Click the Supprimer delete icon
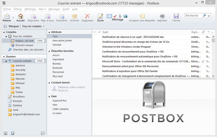The image size is (217, 137). tap(87, 16)
